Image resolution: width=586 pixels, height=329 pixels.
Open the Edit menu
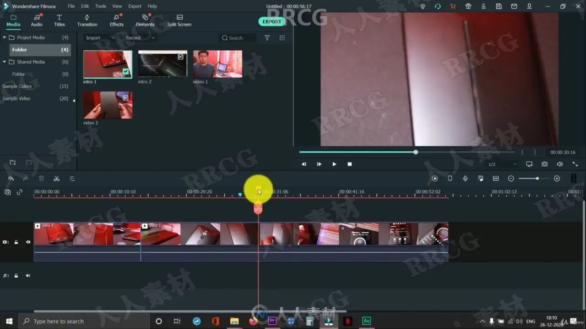click(85, 6)
